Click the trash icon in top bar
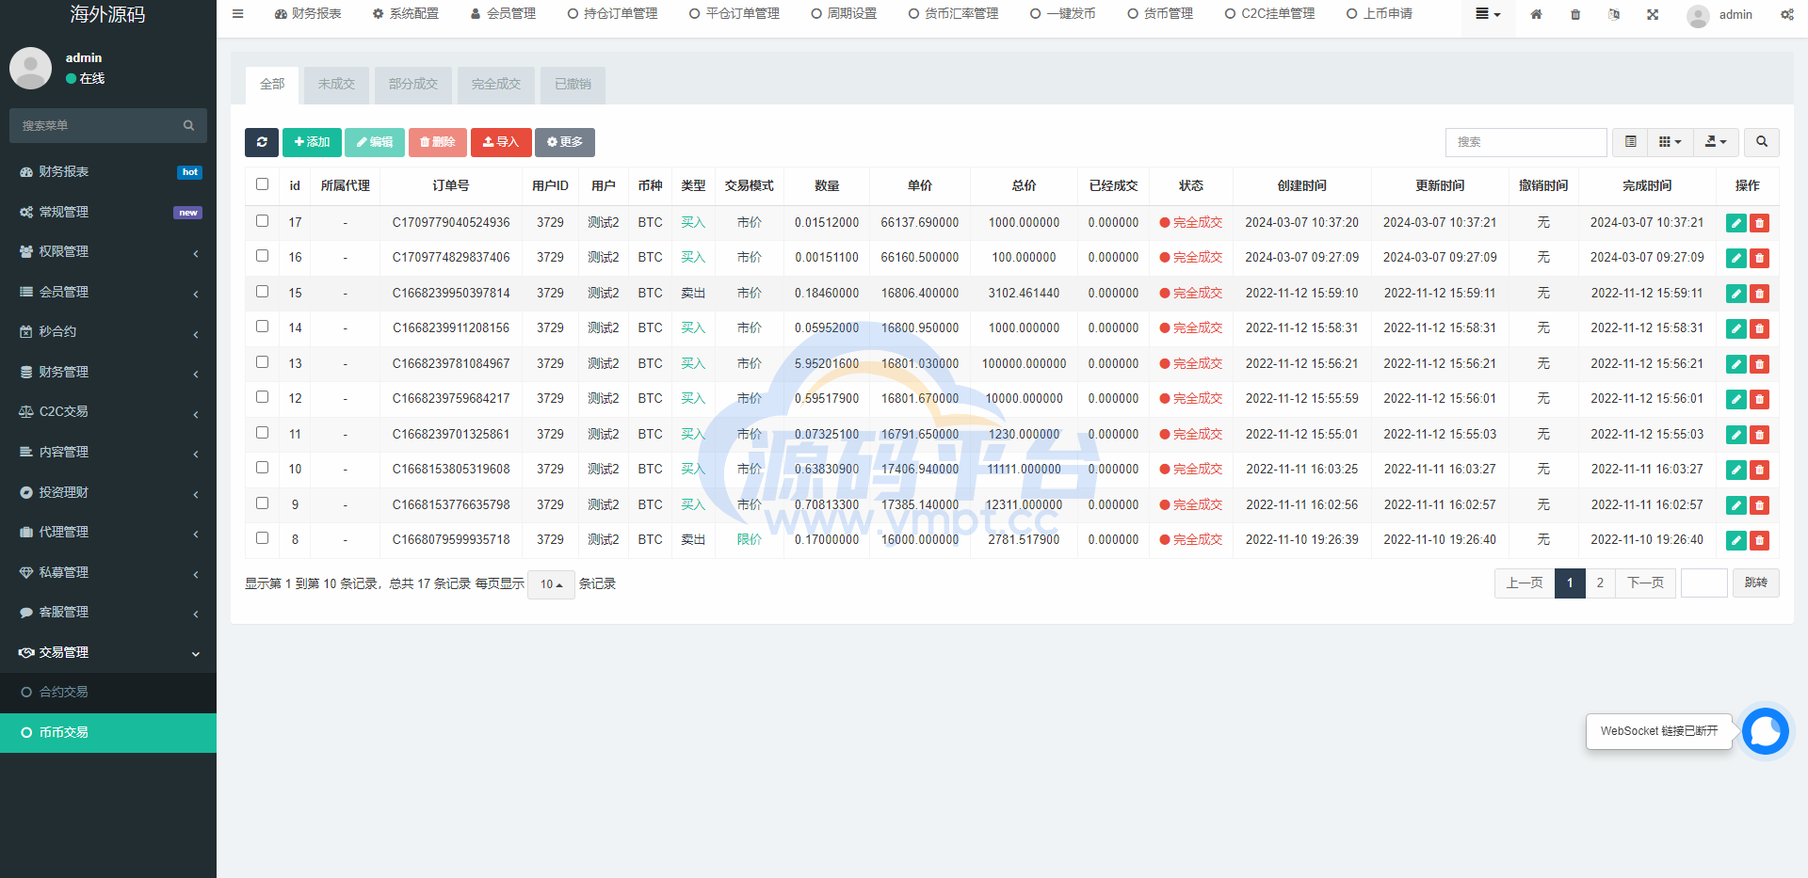This screenshot has width=1808, height=878. pyautogui.click(x=1575, y=14)
